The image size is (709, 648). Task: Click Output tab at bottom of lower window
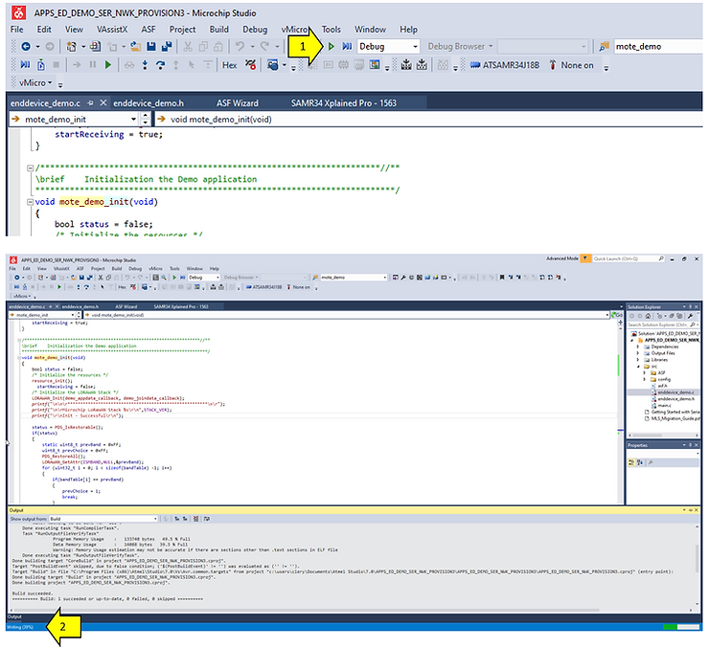[x=14, y=616]
